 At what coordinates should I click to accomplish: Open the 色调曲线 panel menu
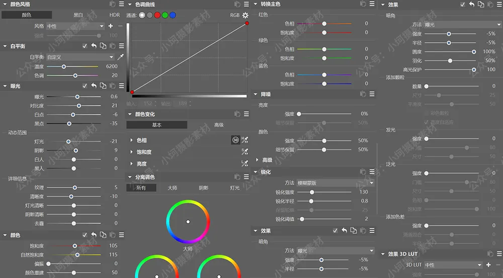tap(246, 4)
